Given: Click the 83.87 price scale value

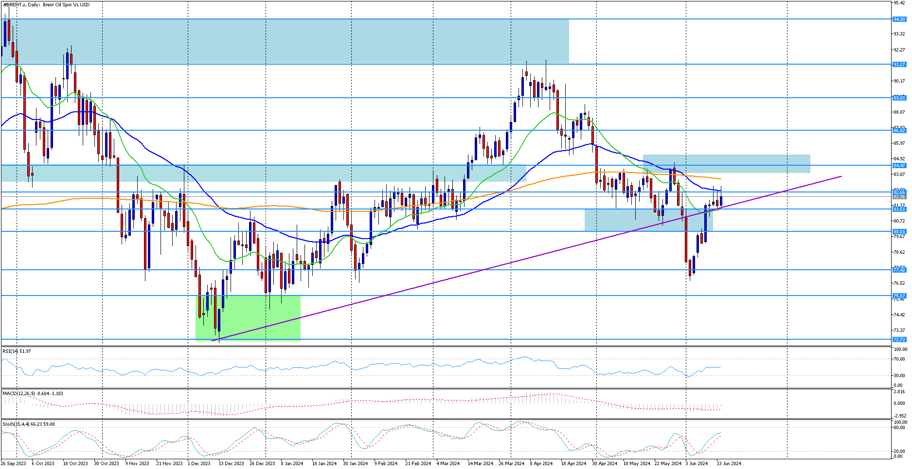Looking at the screenshot, I should (899, 174).
